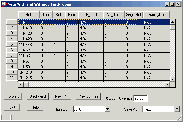The width and height of the screenshot is (183, 122).
Task: Exit the TestProbes dialog
Action: point(12,107)
